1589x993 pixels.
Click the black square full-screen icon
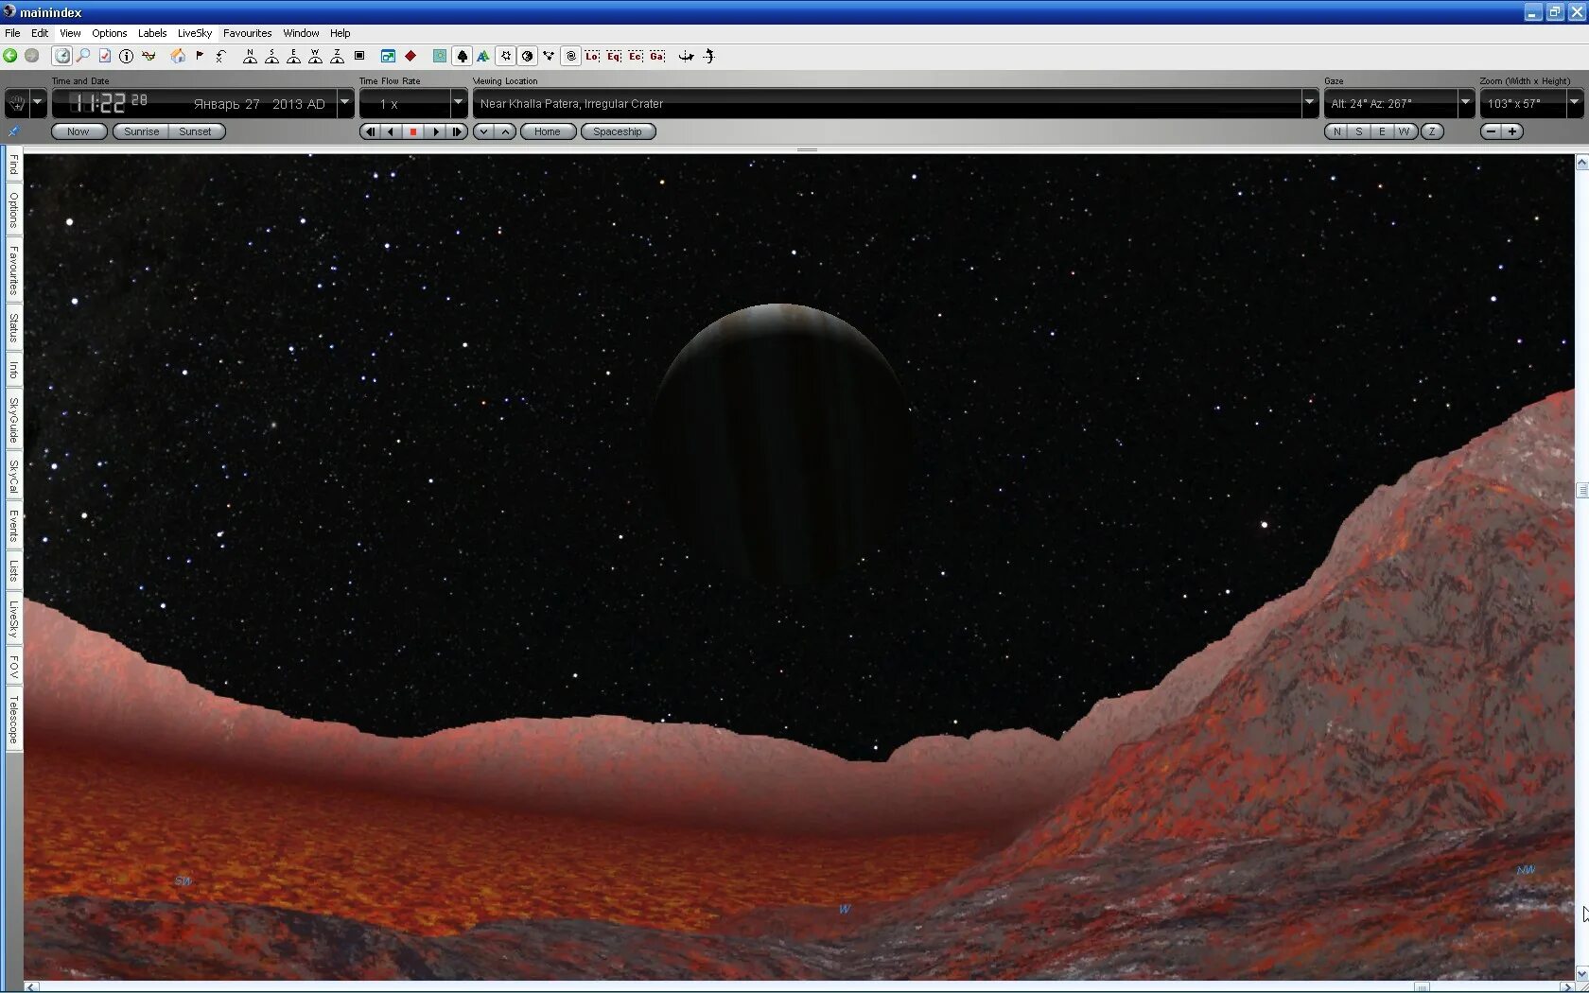[x=359, y=56]
